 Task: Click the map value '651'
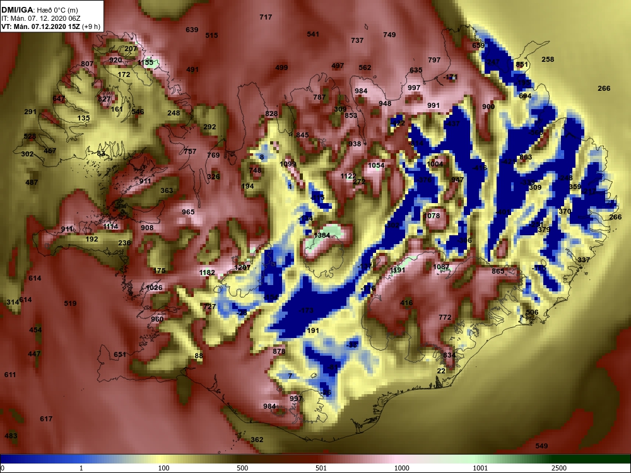point(120,354)
